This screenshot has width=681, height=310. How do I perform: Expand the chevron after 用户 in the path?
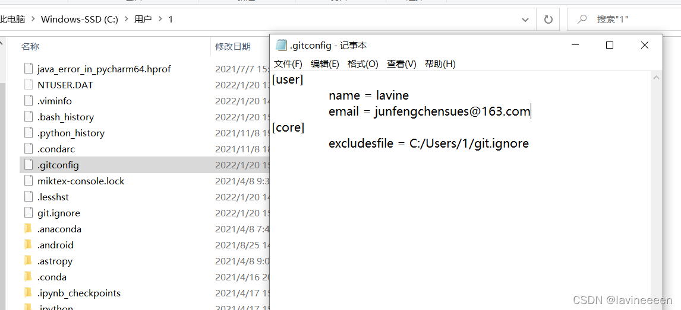point(160,20)
